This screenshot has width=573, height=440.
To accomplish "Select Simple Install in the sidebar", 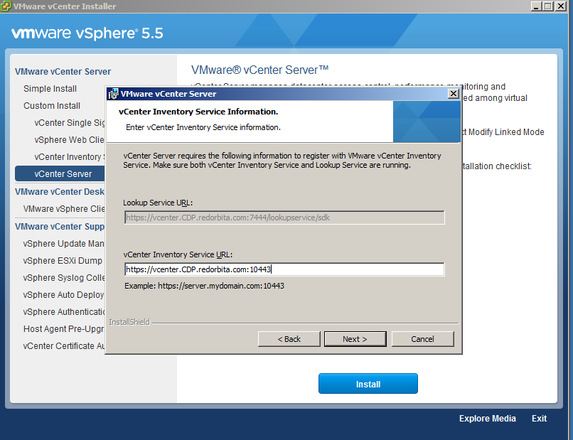I will click(x=50, y=89).
